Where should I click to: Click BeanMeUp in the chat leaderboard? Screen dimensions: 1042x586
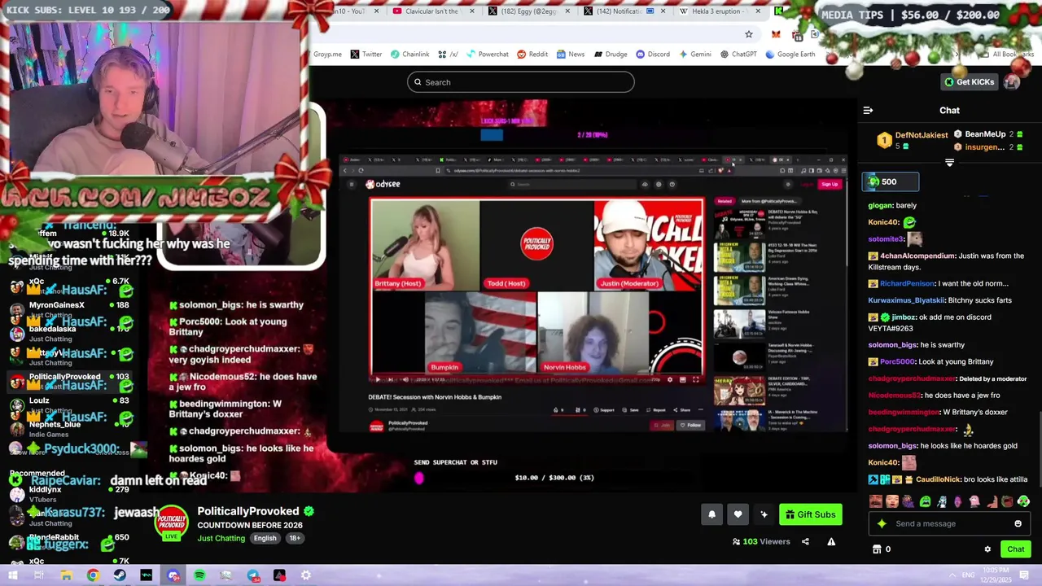tap(985, 134)
